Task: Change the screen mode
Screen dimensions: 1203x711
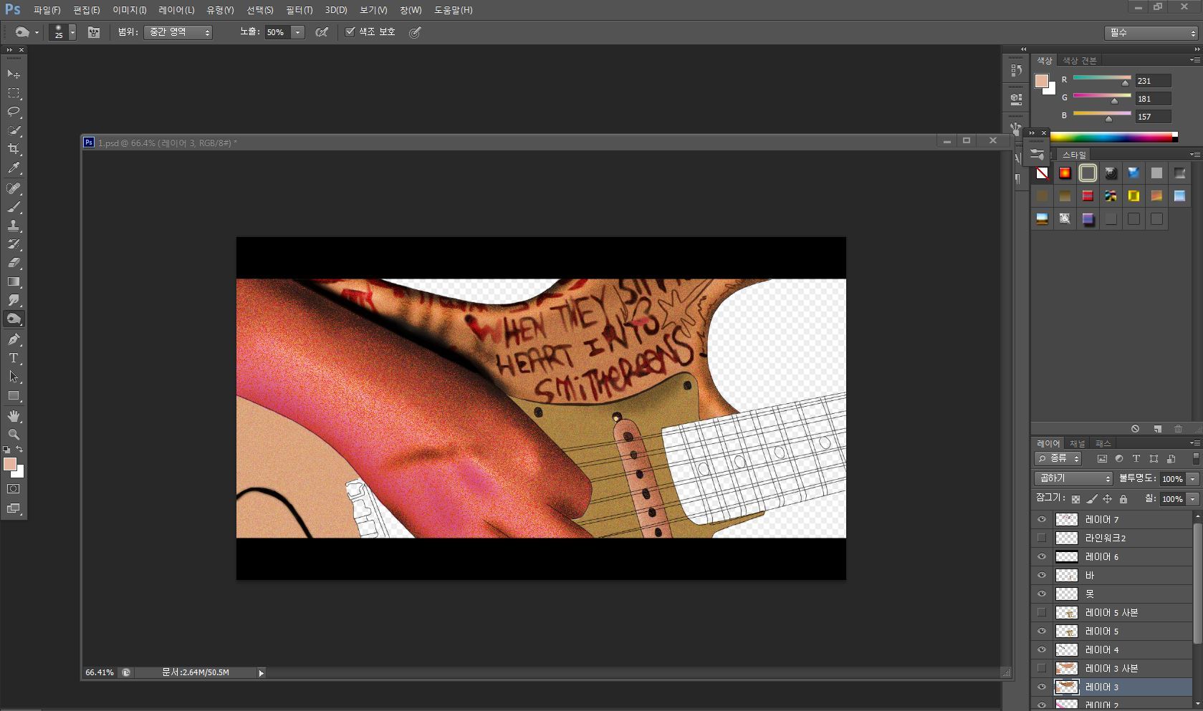Action: (x=14, y=508)
